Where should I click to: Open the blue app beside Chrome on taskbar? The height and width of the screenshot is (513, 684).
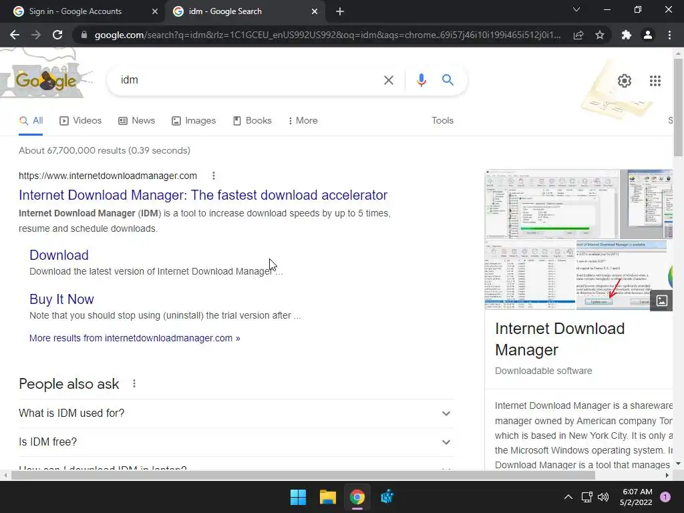pyautogui.click(x=387, y=497)
